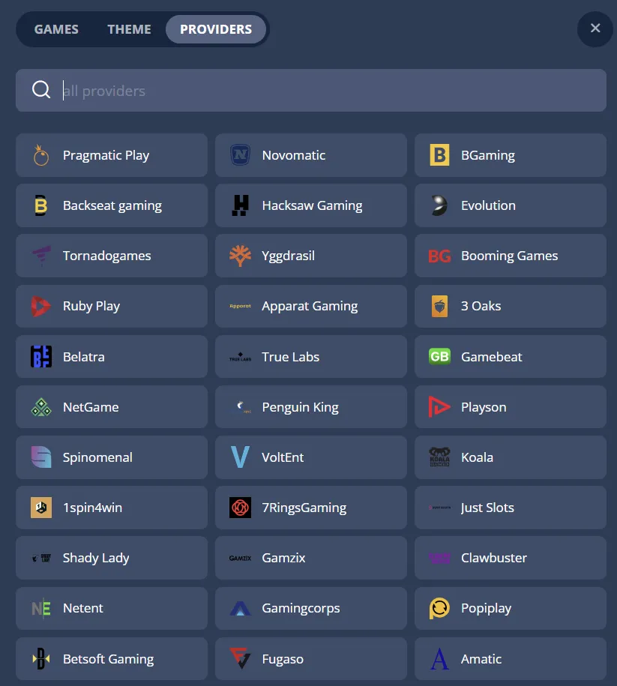The image size is (617, 686).
Task: Click the 'VoltEnt' provider name
Action: 283,457
